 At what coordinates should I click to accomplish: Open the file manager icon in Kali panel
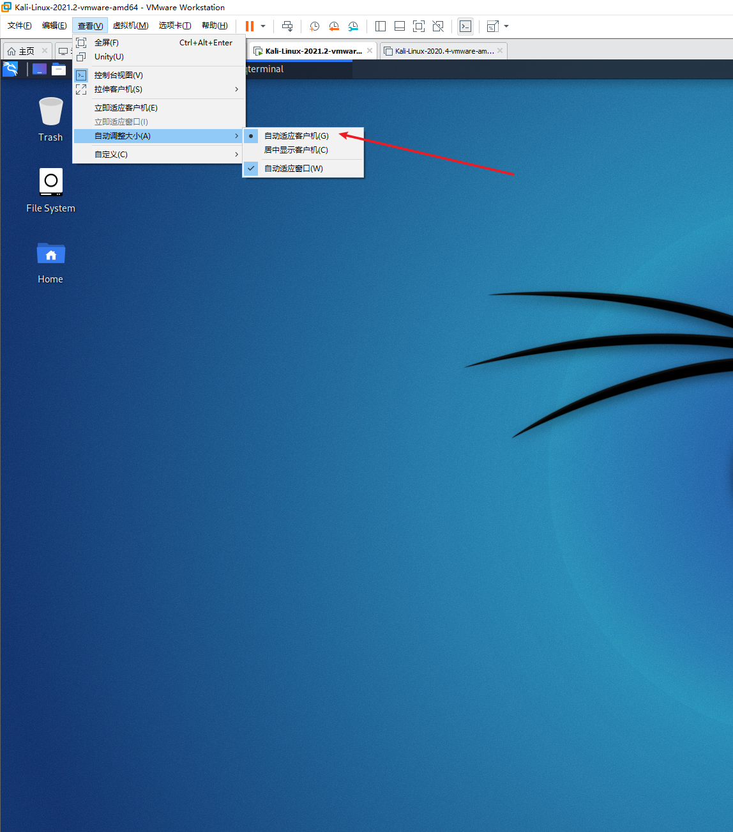coord(59,69)
